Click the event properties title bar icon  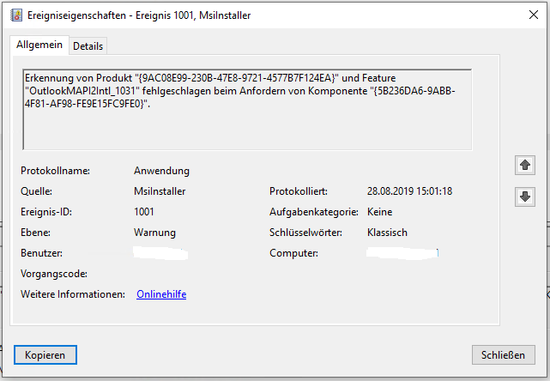pos(15,14)
